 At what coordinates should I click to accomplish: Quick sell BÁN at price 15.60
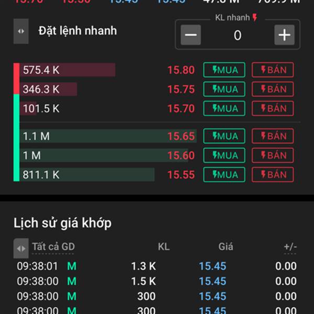(273, 155)
